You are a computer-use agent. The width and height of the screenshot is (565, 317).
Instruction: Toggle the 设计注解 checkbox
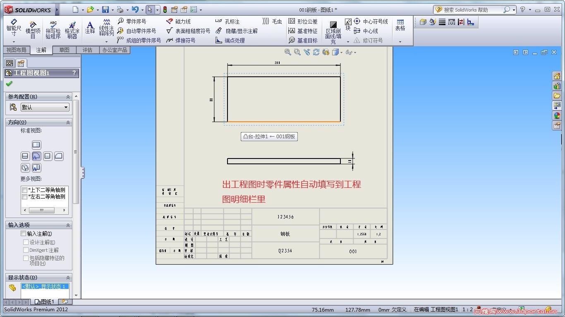pyautogui.click(x=26, y=242)
